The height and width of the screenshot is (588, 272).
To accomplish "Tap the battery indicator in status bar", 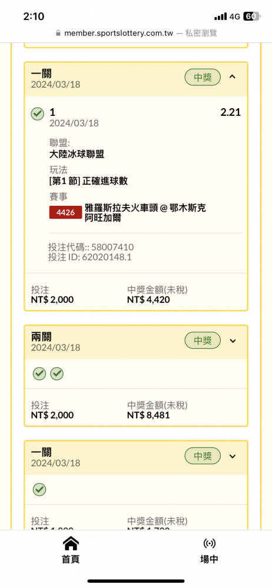I will click(x=251, y=16).
